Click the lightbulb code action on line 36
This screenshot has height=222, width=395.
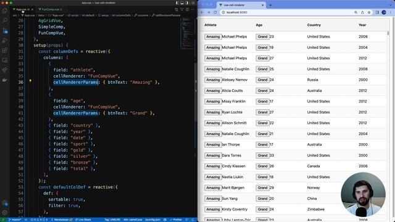coord(30,81)
